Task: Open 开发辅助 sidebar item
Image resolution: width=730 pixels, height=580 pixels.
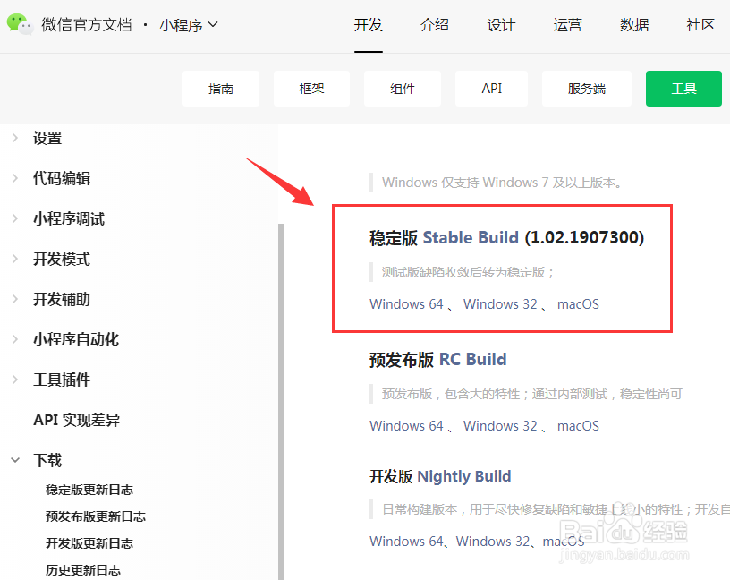Action: tap(62, 299)
